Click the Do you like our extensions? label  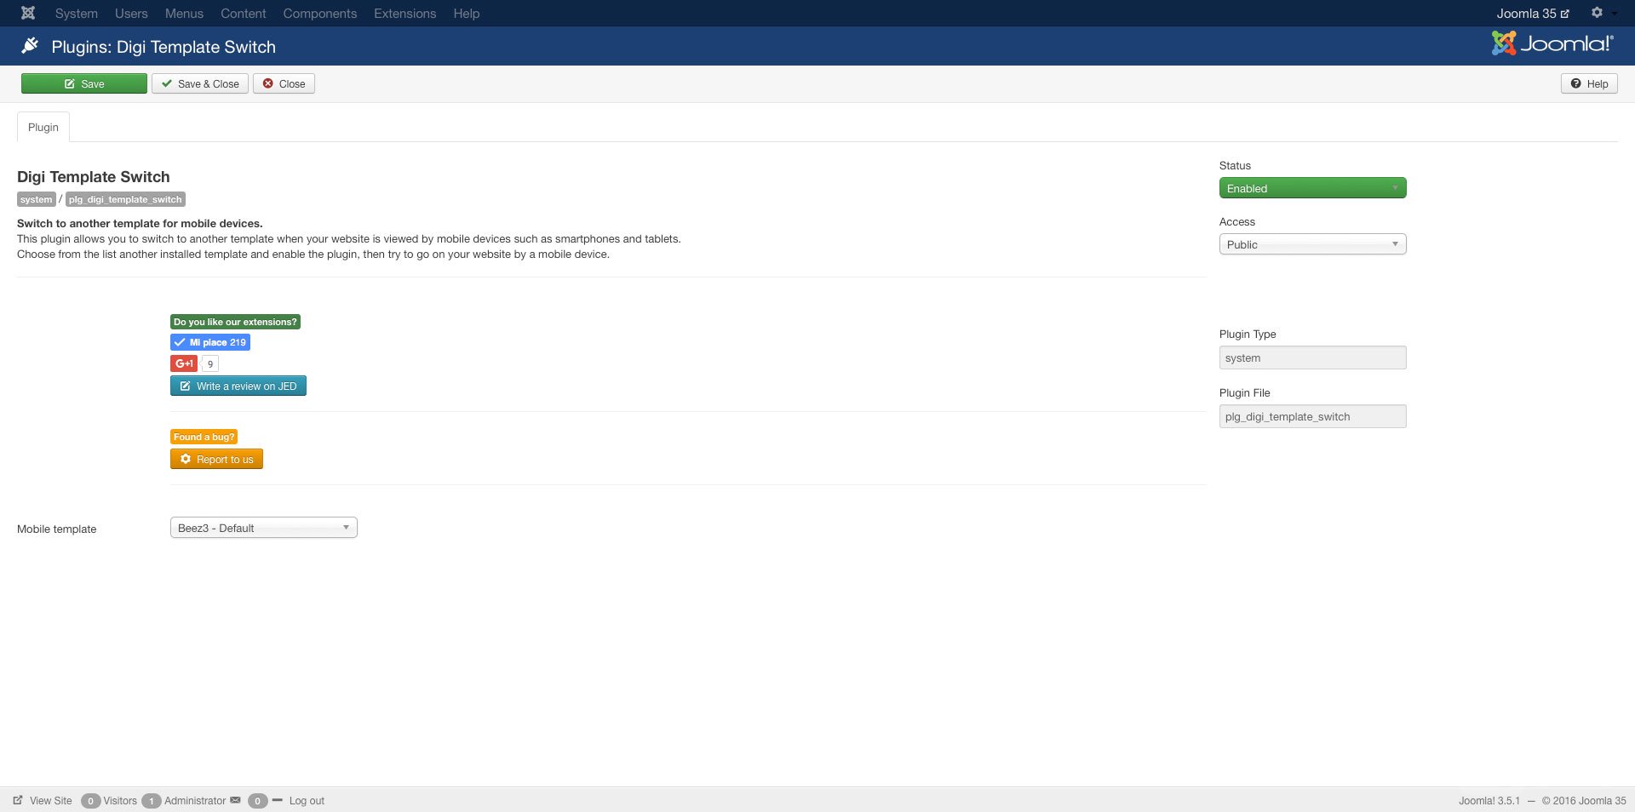235,322
